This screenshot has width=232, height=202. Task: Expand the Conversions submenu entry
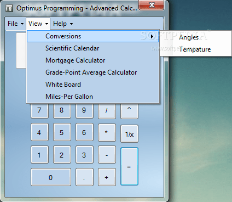point(92,36)
